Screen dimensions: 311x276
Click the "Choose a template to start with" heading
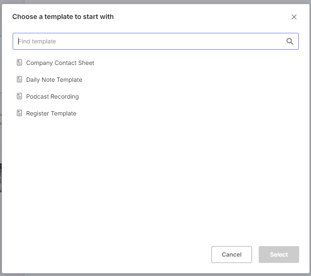tap(63, 17)
